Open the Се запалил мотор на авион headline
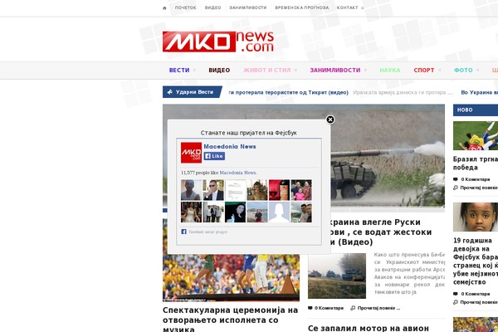 pos(369,328)
